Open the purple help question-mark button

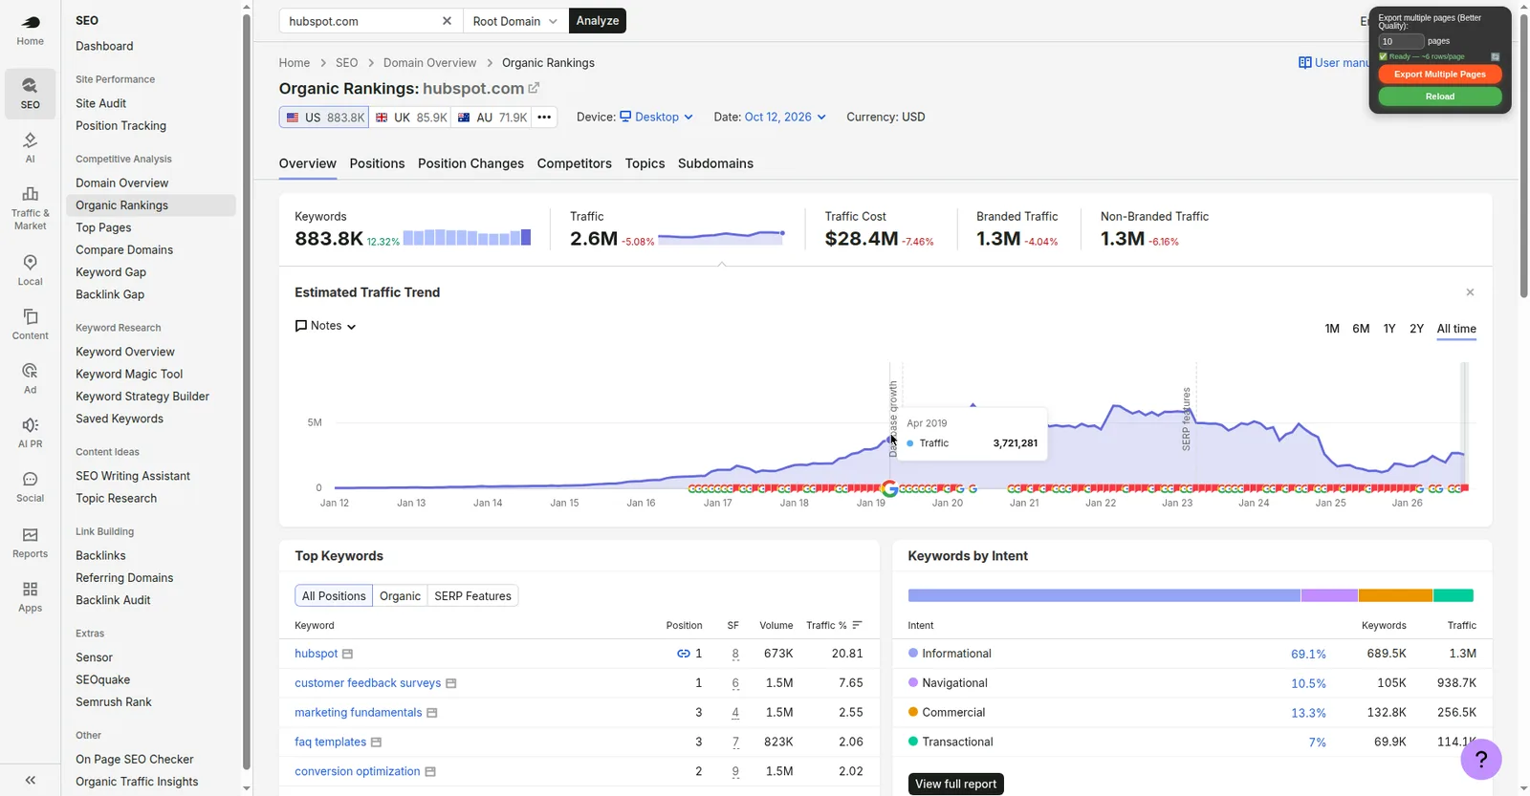[x=1480, y=760]
